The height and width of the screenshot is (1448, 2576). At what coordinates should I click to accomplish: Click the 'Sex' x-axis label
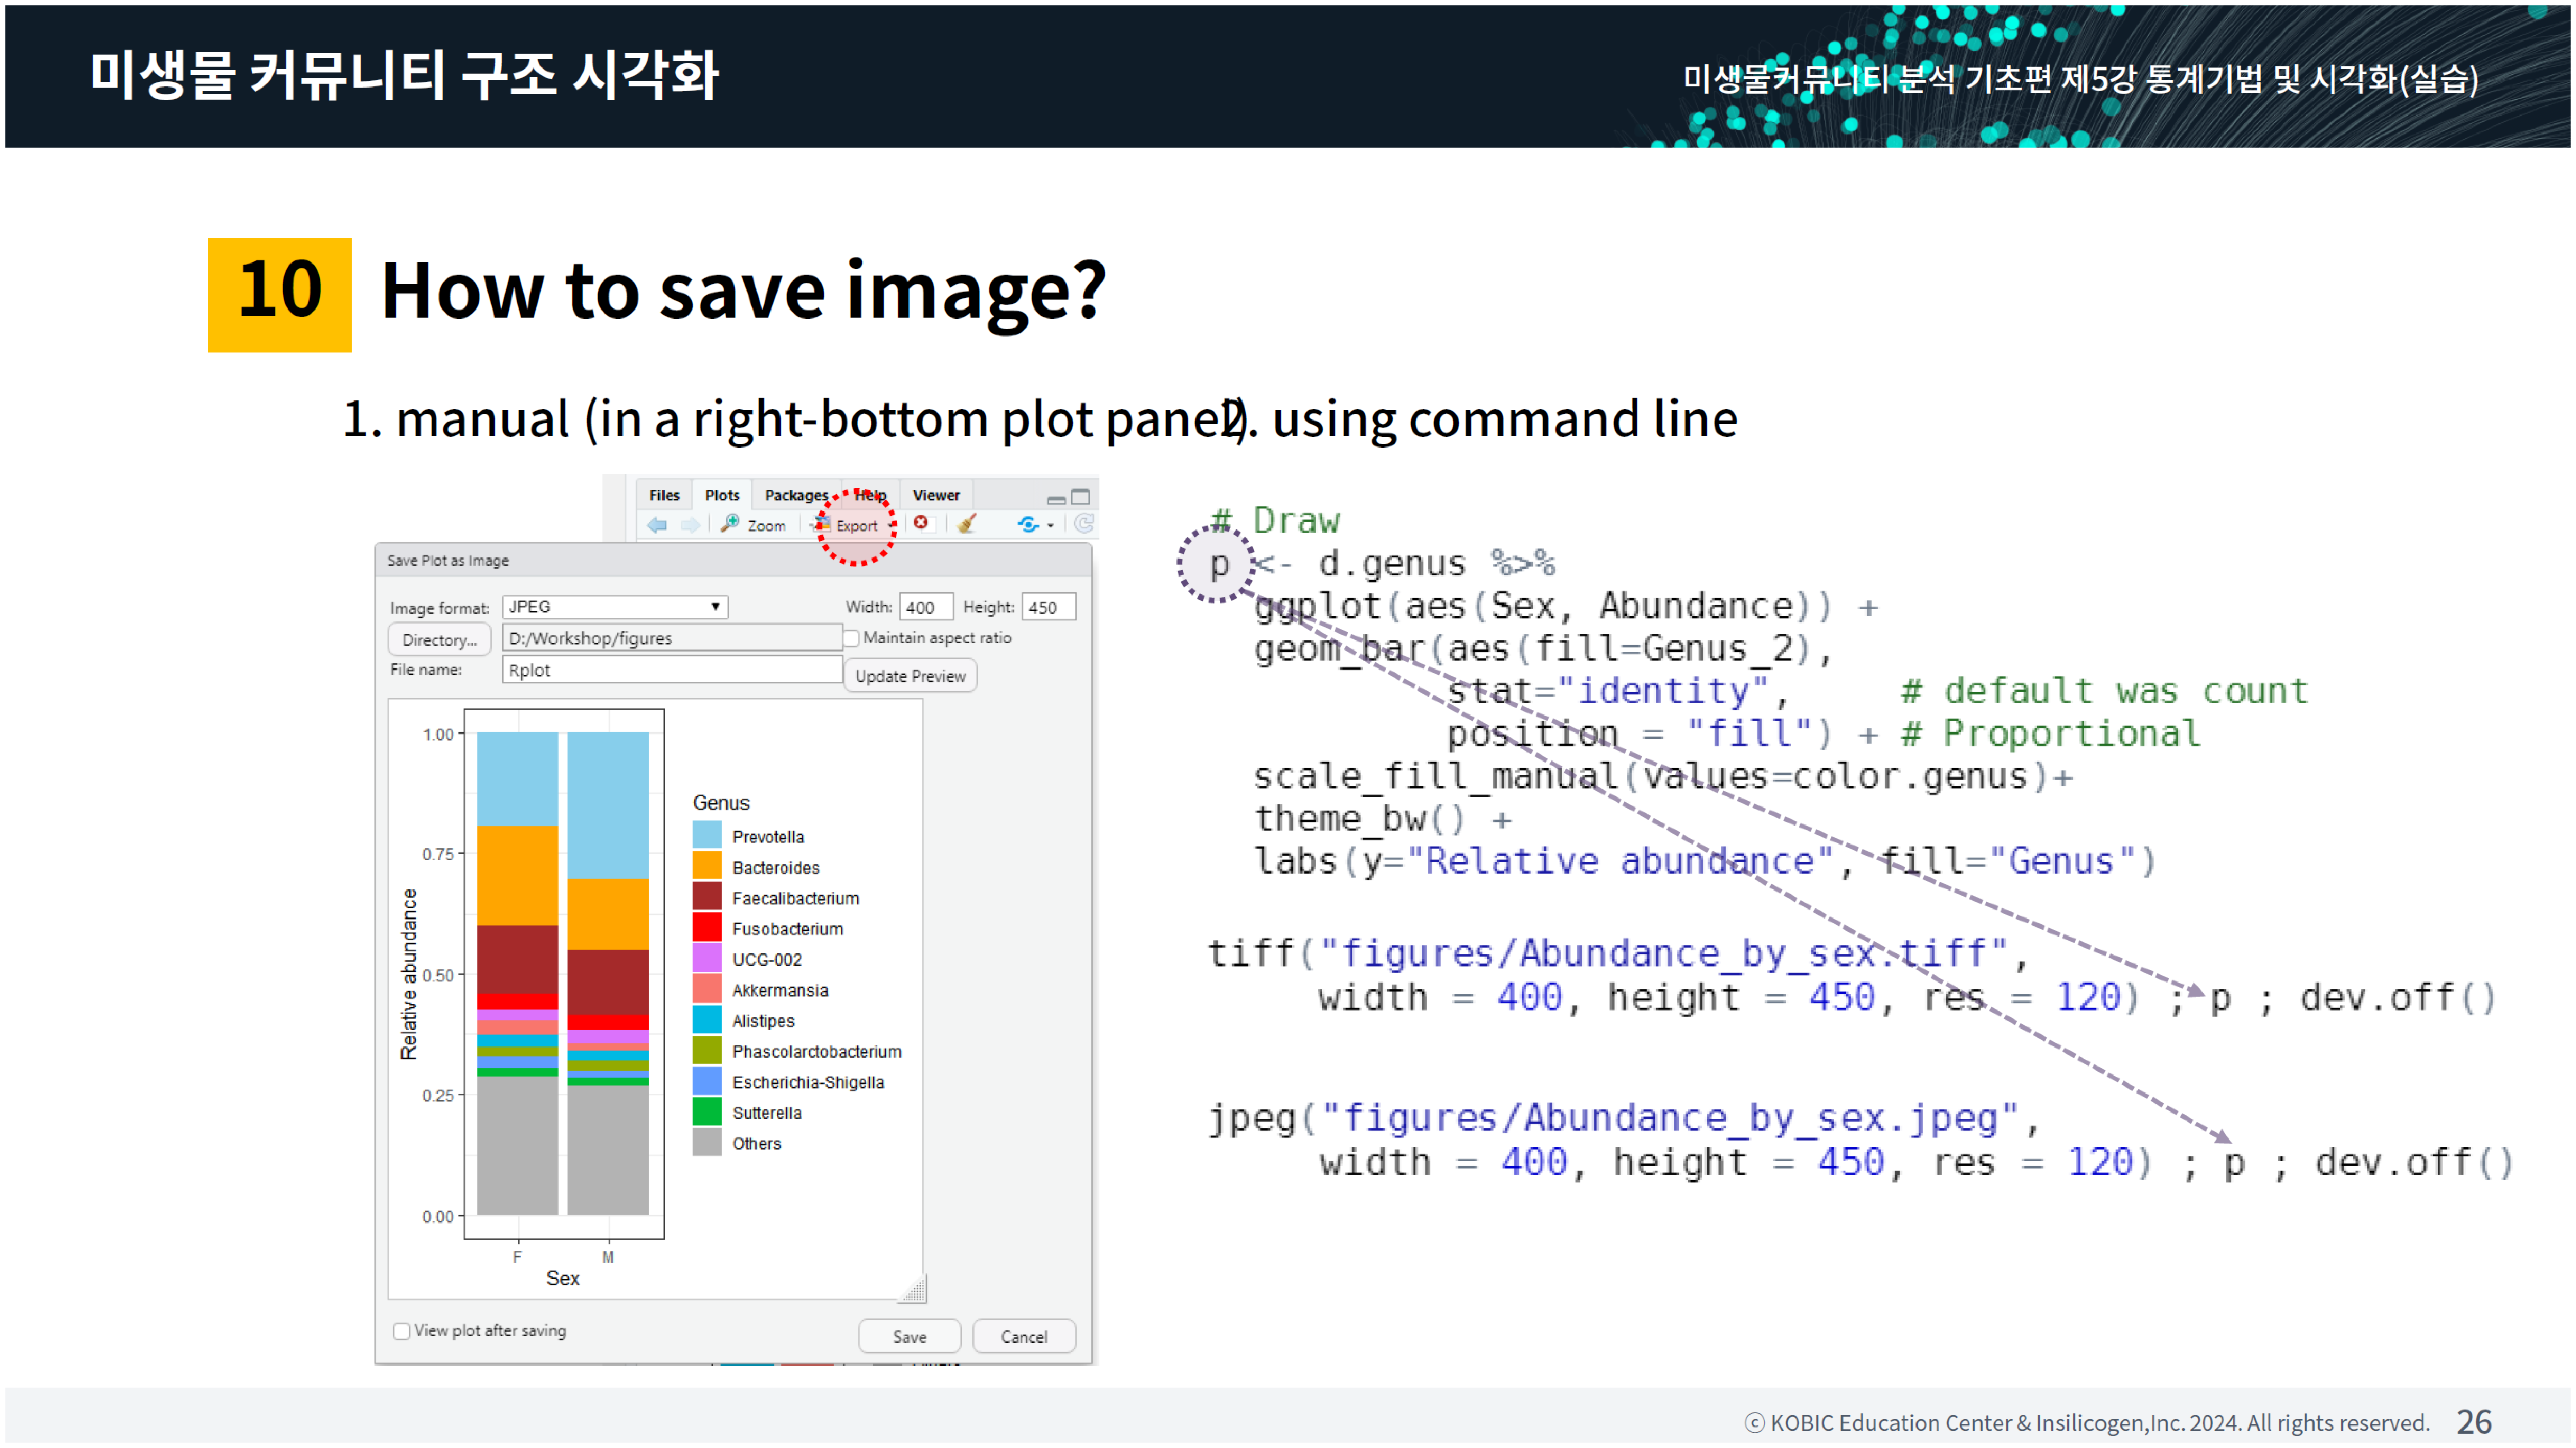click(x=563, y=1278)
